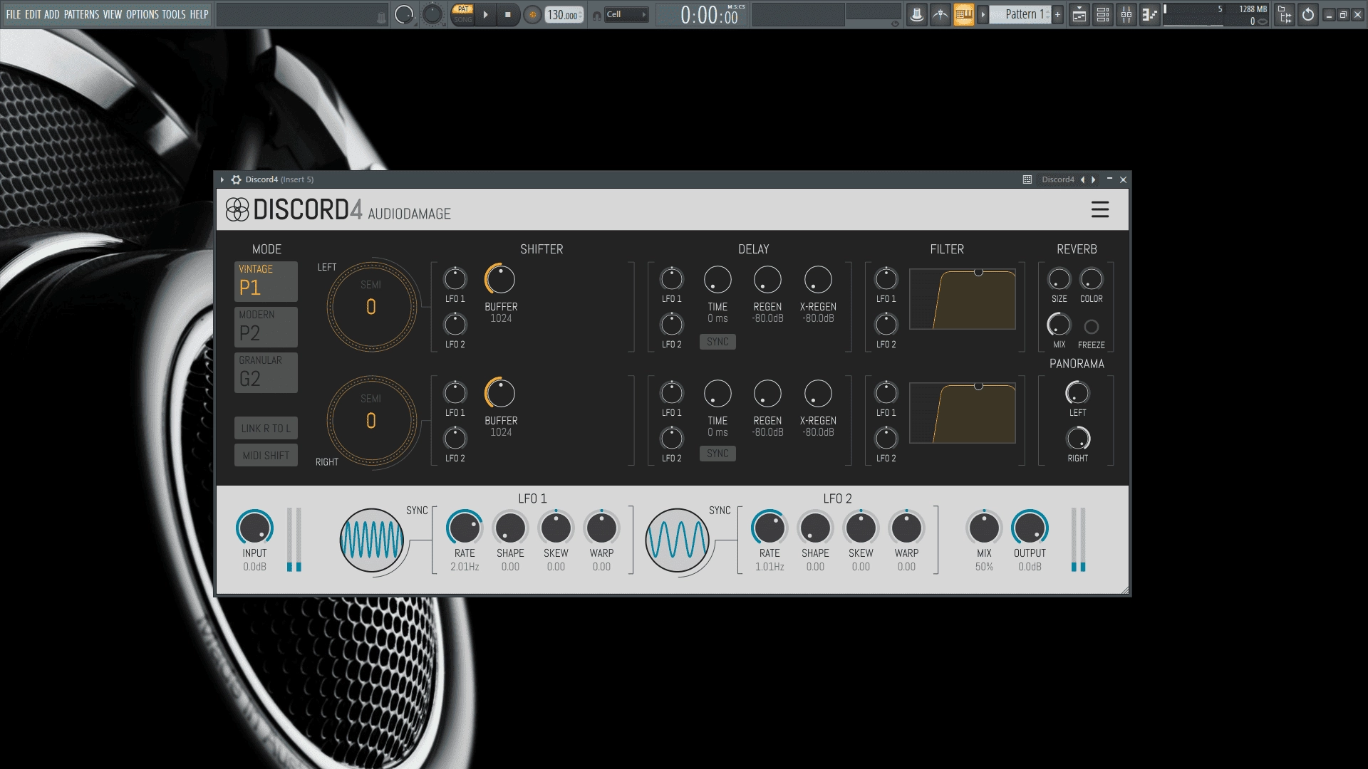This screenshot has height=769, width=1368.
Task: Select previous Discord4 preset arrow
Action: 1083,179
